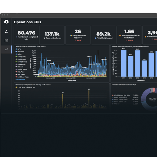Click the app logo in the sidebar

tap(6, 22)
